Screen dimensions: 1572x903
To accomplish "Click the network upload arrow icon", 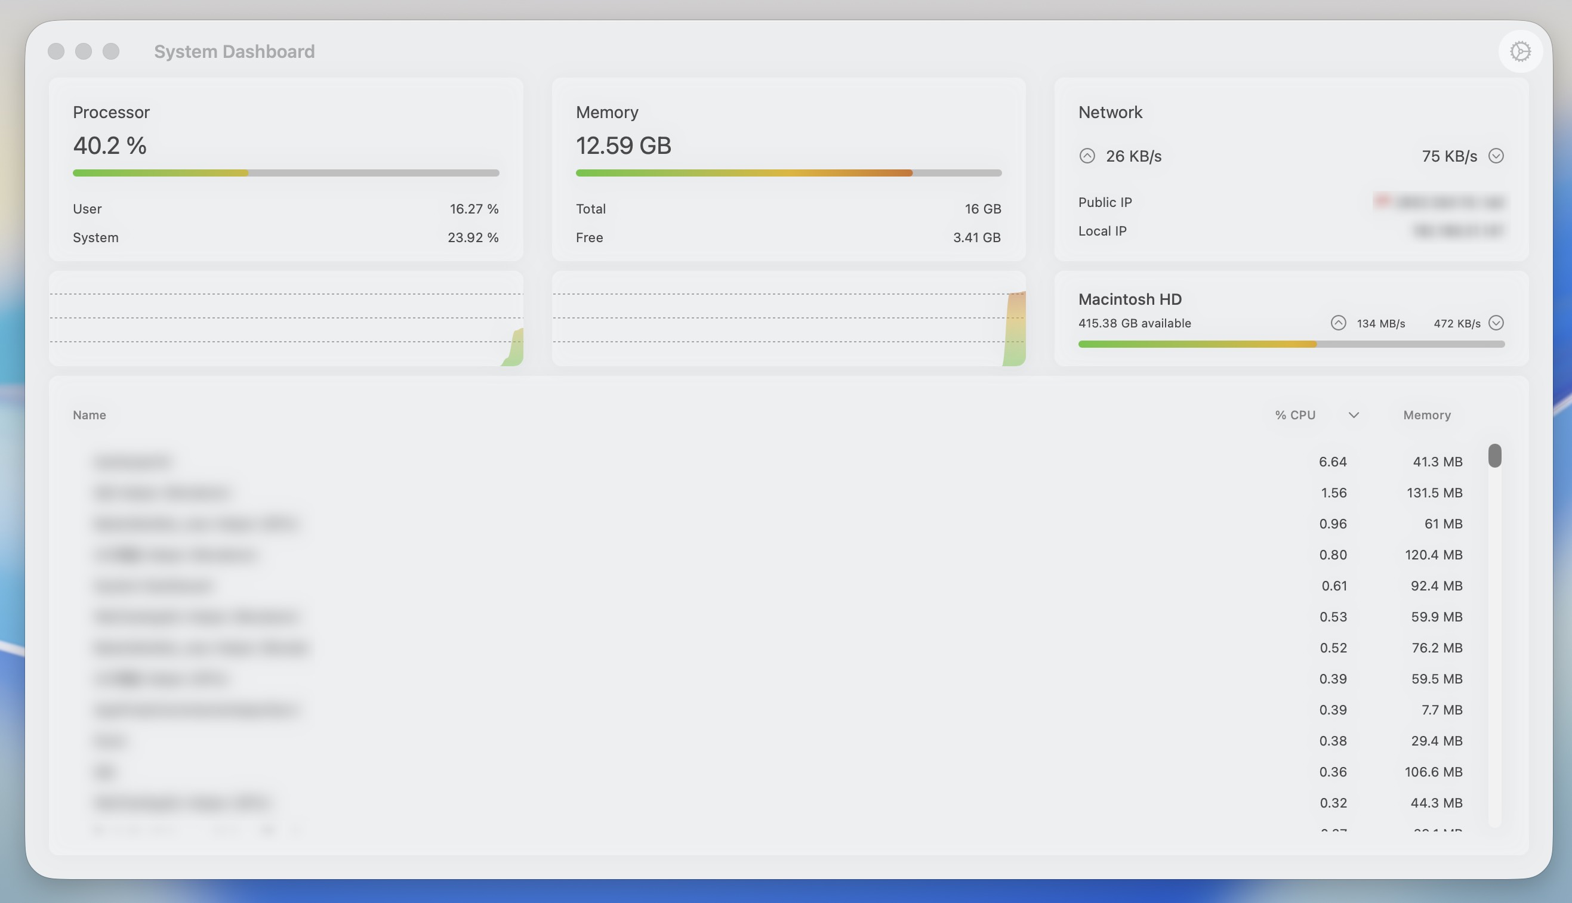I will tap(1087, 156).
